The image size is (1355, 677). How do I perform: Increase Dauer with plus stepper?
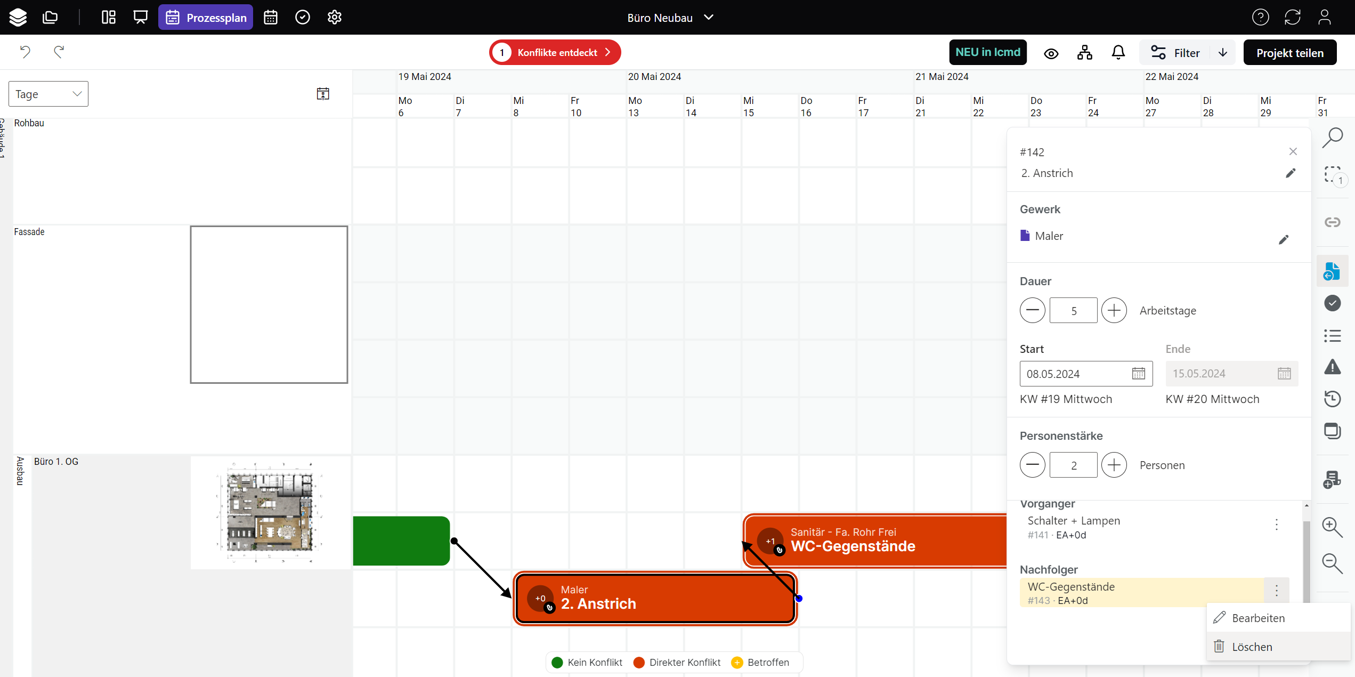[1114, 310]
